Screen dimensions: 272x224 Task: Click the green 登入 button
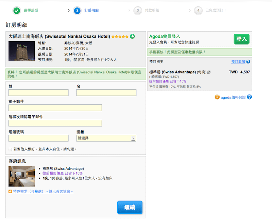pyautogui.click(x=241, y=39)
